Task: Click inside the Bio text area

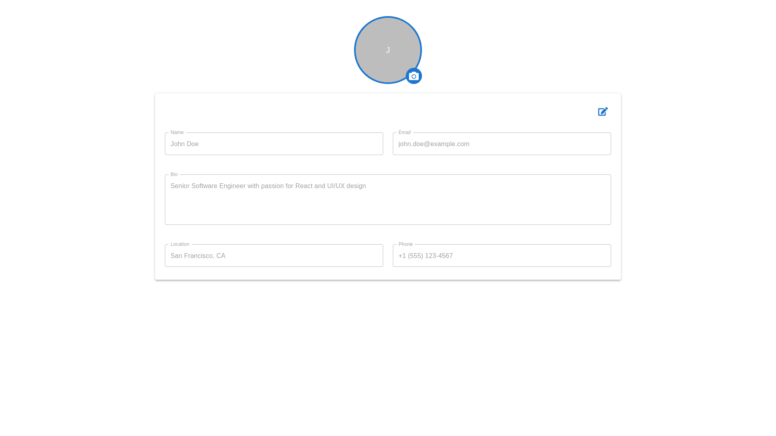Action: point(388,199)
